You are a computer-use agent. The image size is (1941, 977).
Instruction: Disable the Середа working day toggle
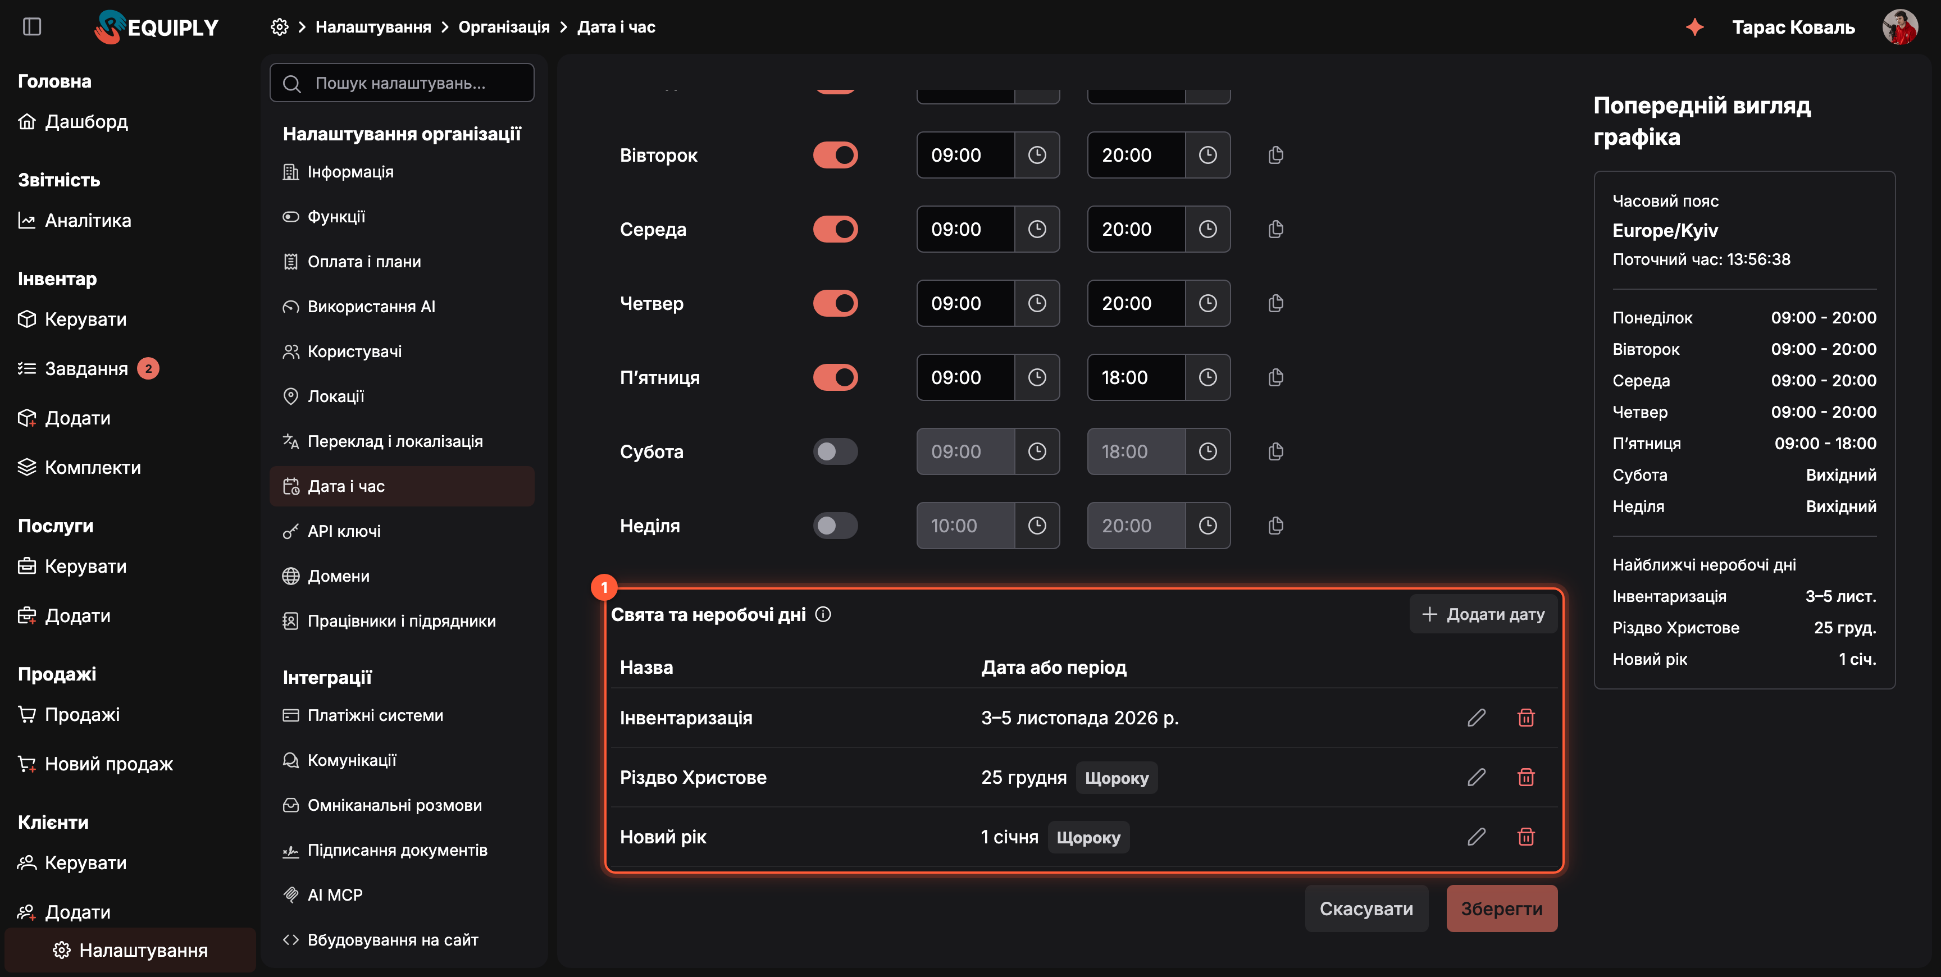tap(835, 229)
